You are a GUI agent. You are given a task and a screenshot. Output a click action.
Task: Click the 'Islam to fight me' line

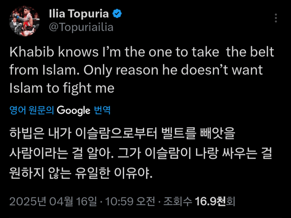[x=61, y=87]
